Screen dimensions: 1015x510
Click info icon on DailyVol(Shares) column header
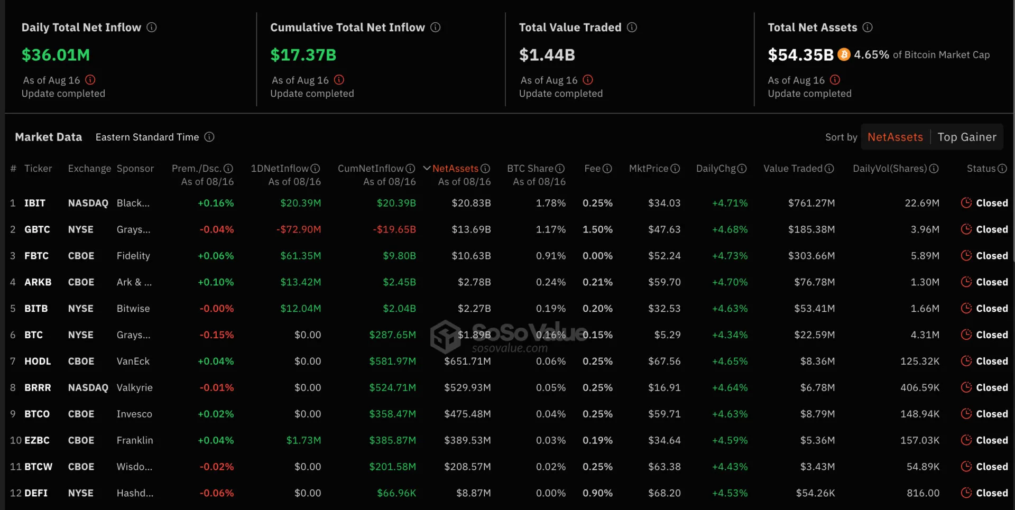pos(934,169)
